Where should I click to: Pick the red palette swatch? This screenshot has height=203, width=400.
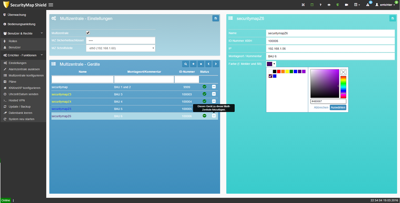[279, 71]
